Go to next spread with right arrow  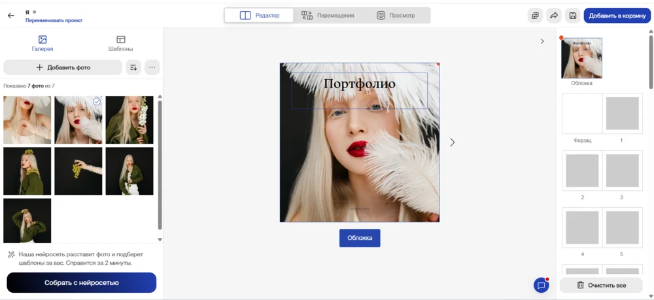[452, 142]
